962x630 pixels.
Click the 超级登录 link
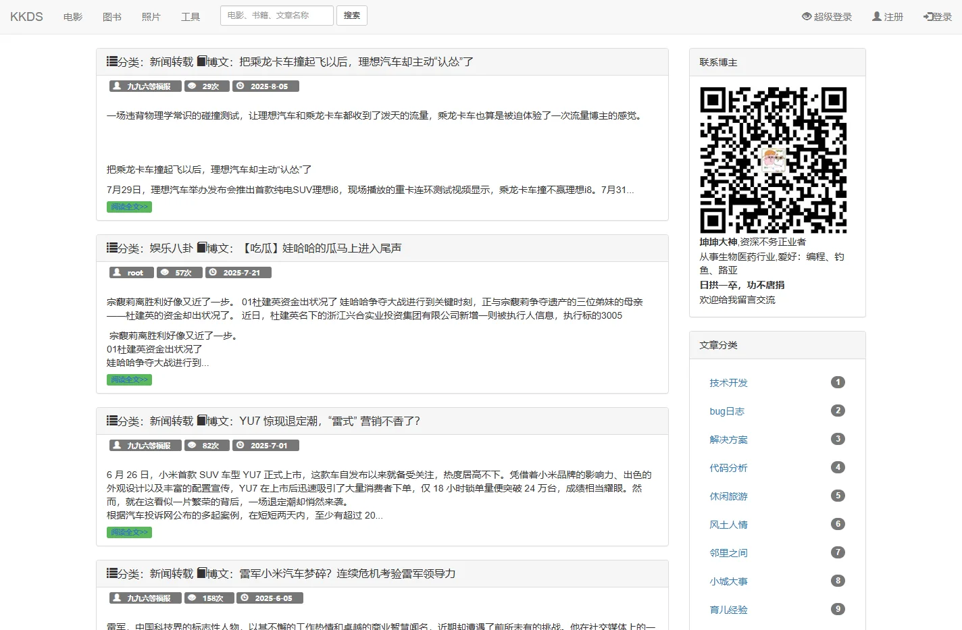(x=827, y=17)
